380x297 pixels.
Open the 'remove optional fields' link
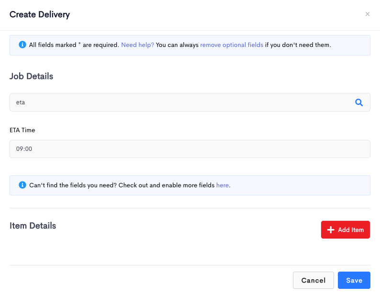click(232, 45)
